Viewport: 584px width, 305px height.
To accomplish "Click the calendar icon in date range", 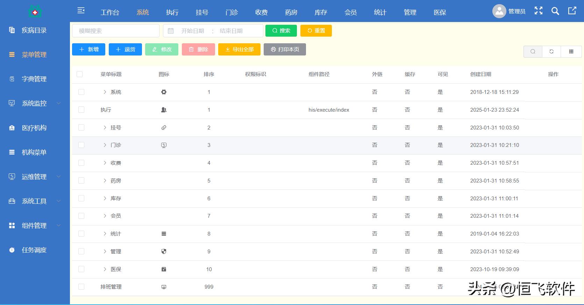I will tap(171, 31).
